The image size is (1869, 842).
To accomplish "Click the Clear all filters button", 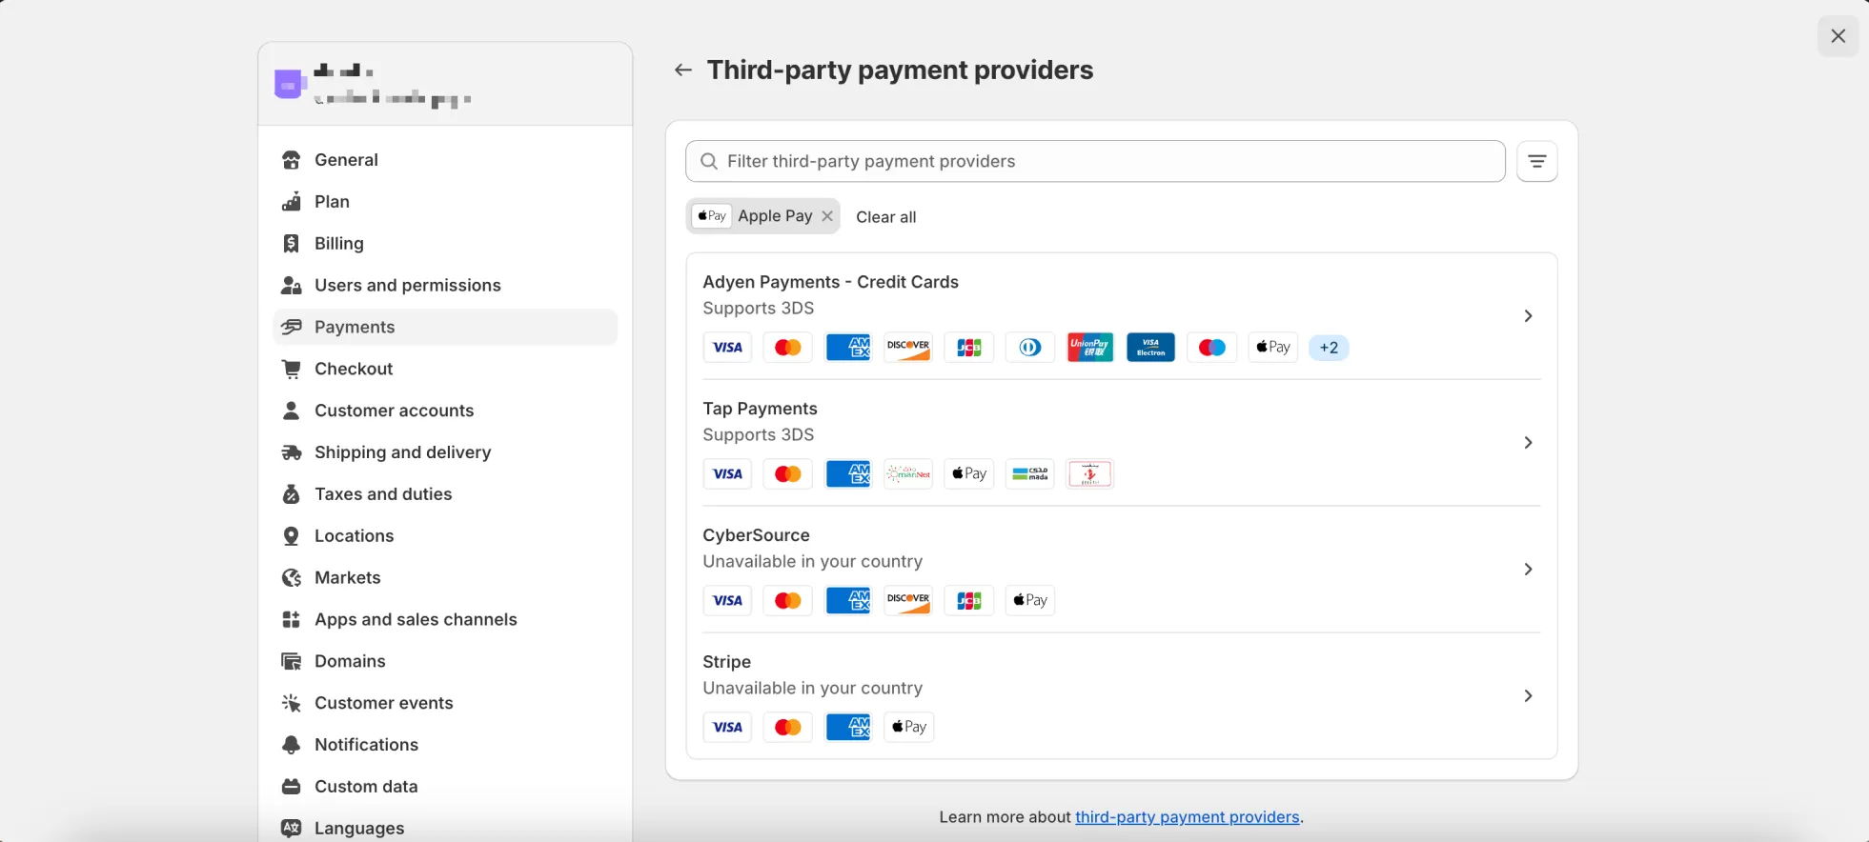I will click(x=885, y=217).
